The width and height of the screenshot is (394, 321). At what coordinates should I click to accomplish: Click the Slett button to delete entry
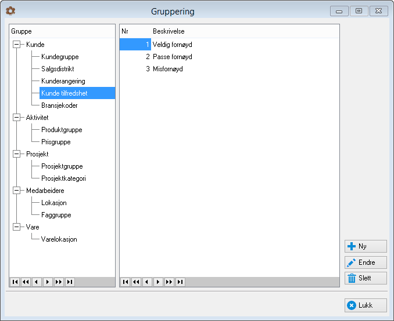click(366, 278)
